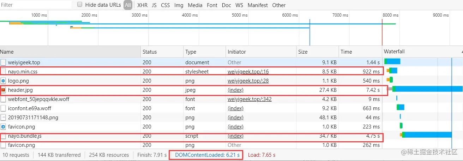Follow the (index) initiator for iconfont.e69a.woff
This screenshot has height=161, width=463.
coord(236,108)
